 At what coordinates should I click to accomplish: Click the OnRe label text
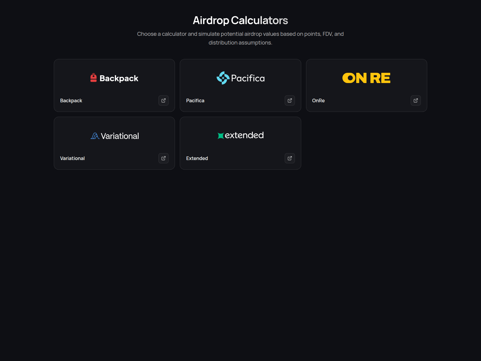point(318,100)
